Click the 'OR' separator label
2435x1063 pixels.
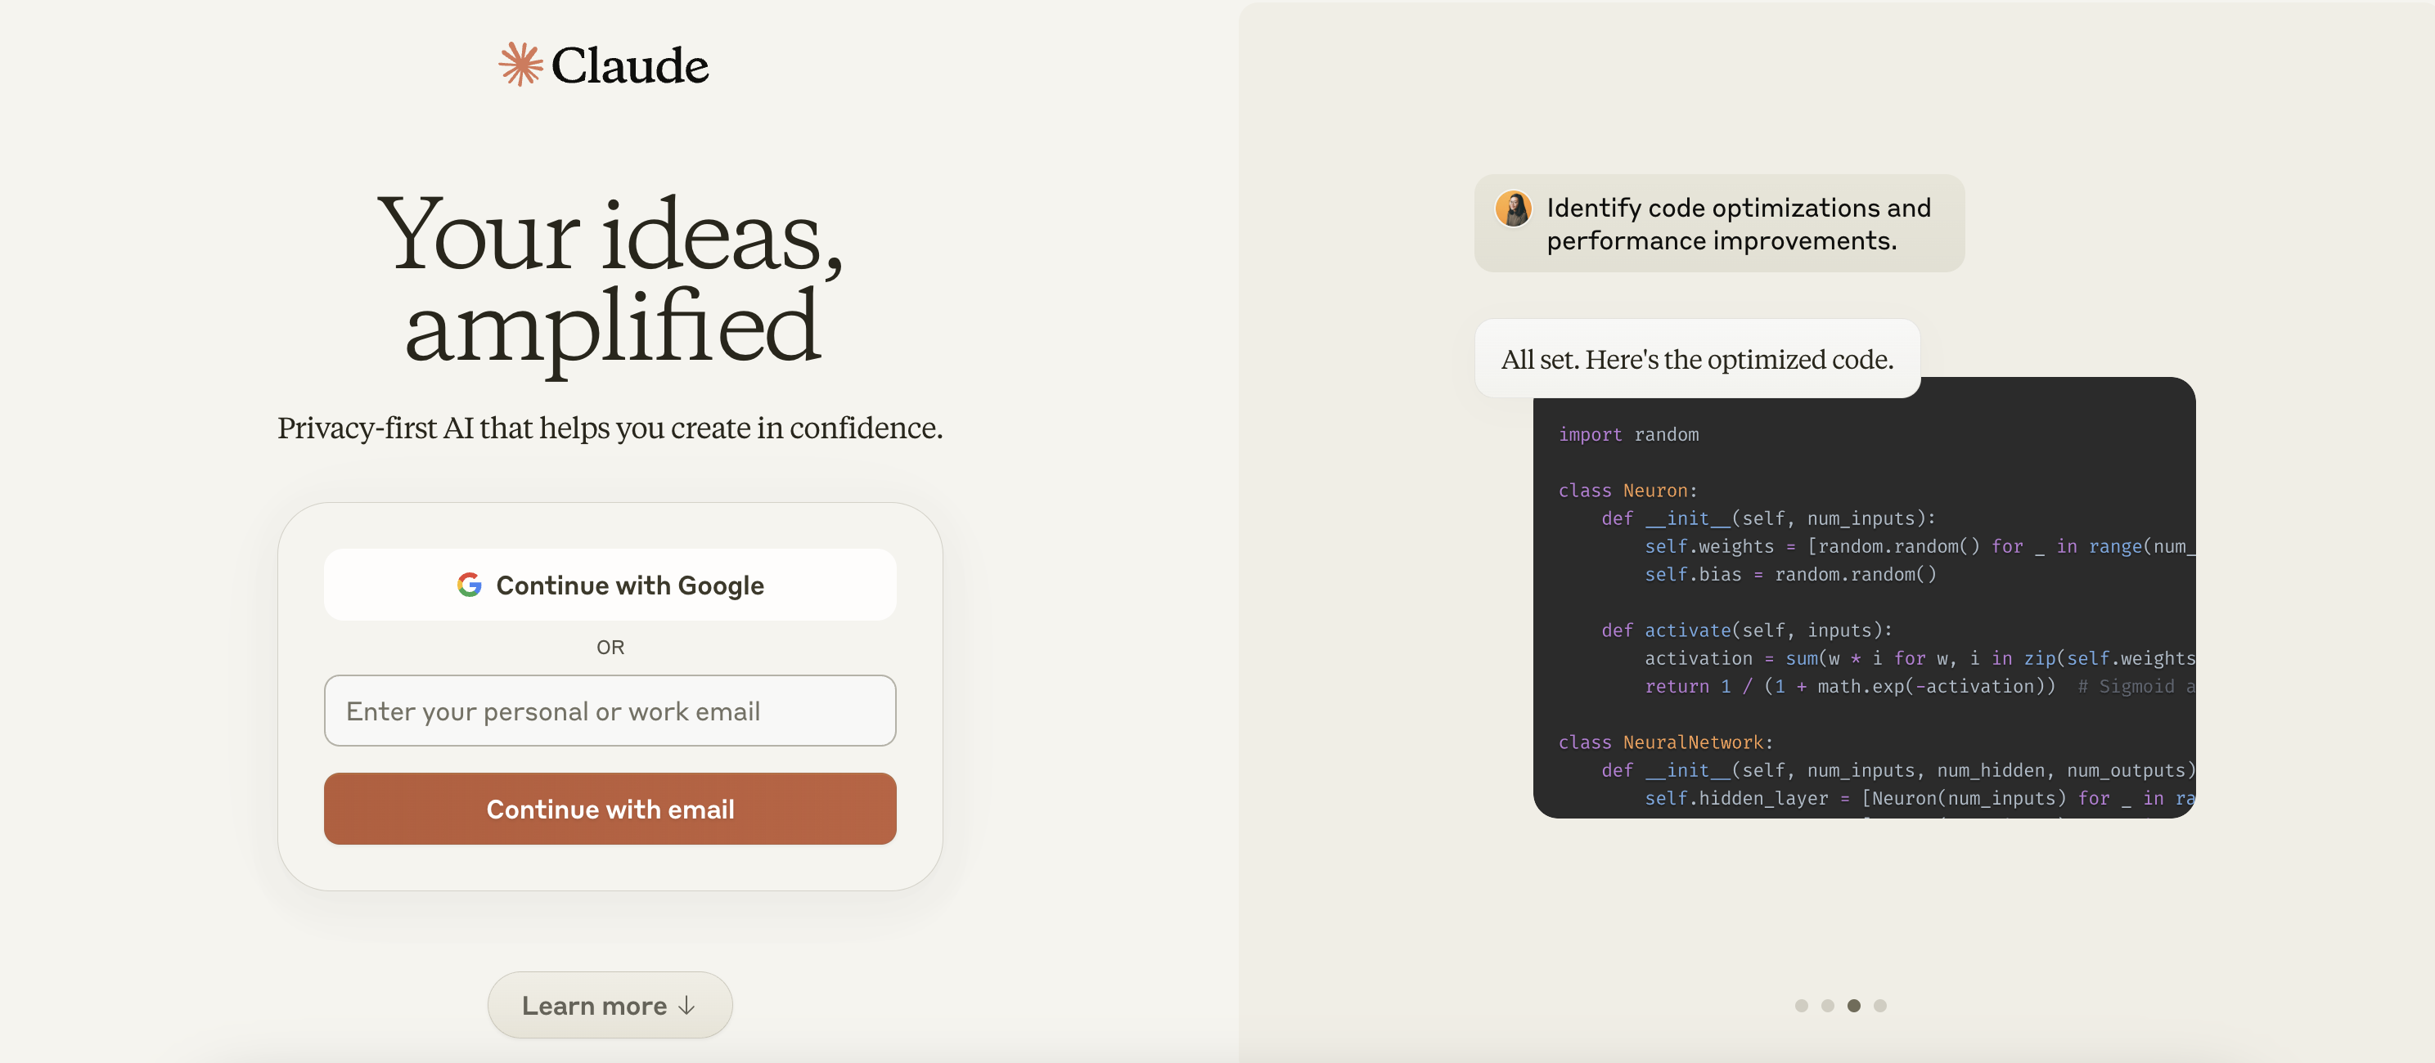(610, 648)
